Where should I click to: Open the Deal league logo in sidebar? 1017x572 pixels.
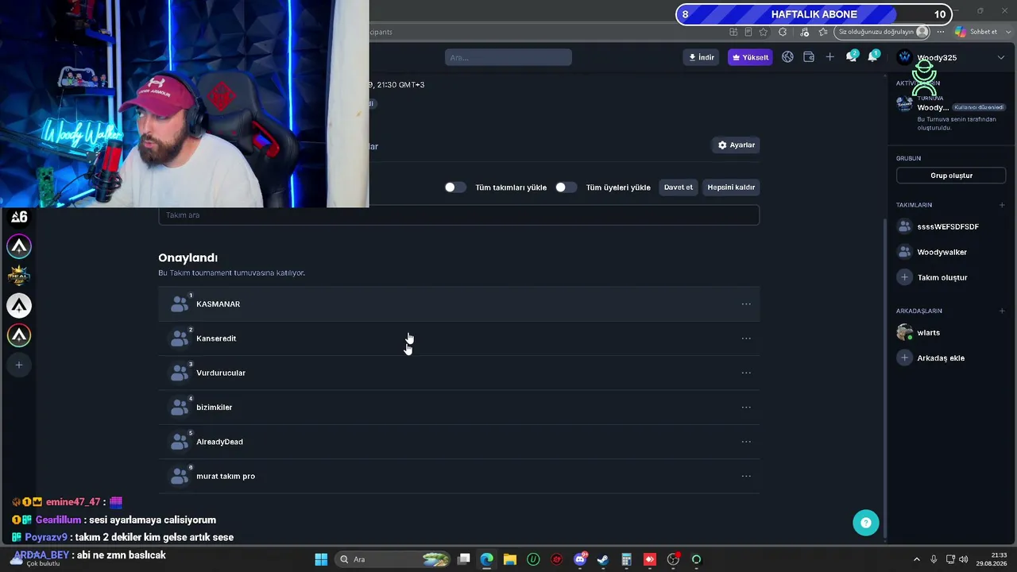pyautogui.click(x=19, y=276)
